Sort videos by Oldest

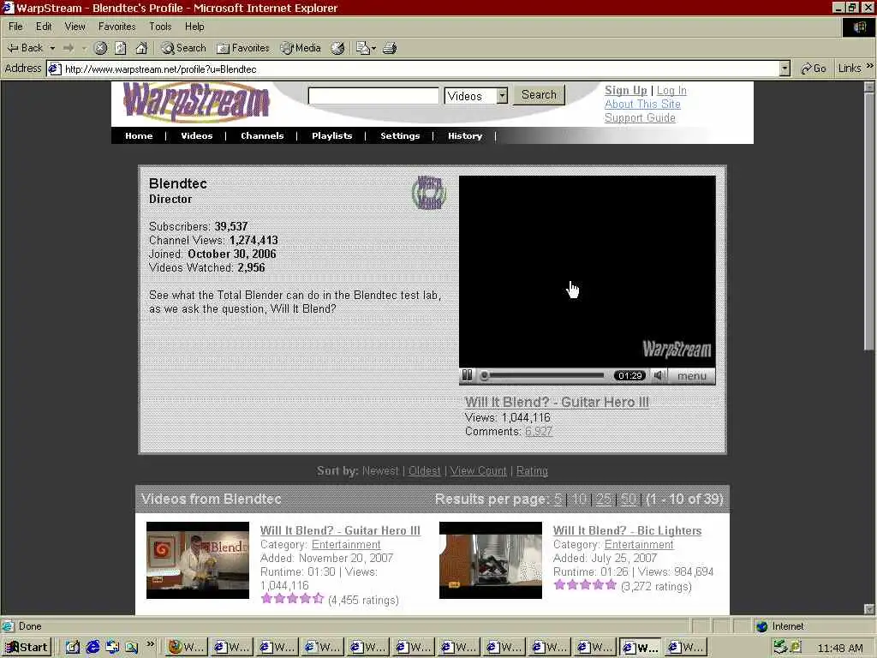425,471
